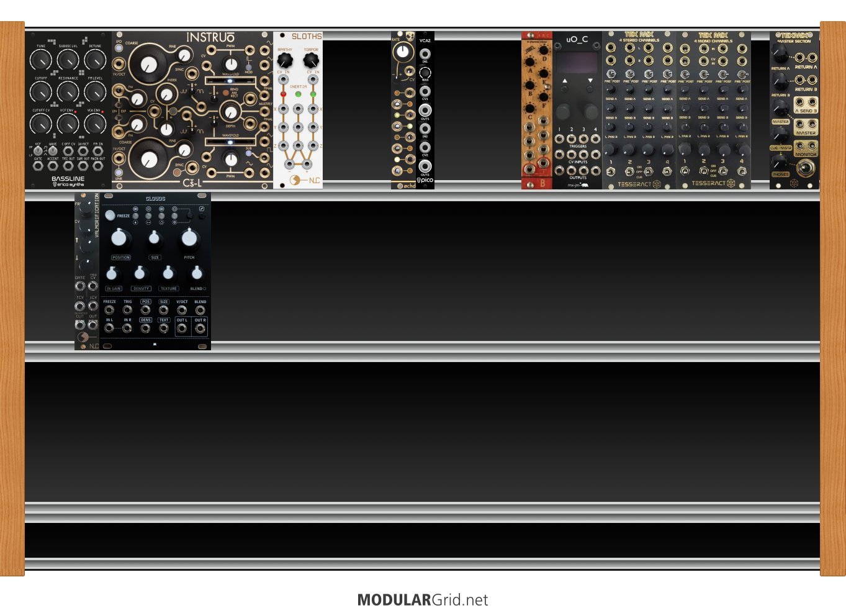The image size is (846, 613).
Task: Click the MODULARGrid.net logo
Action: pyautogui.click(x=423, y=600)
